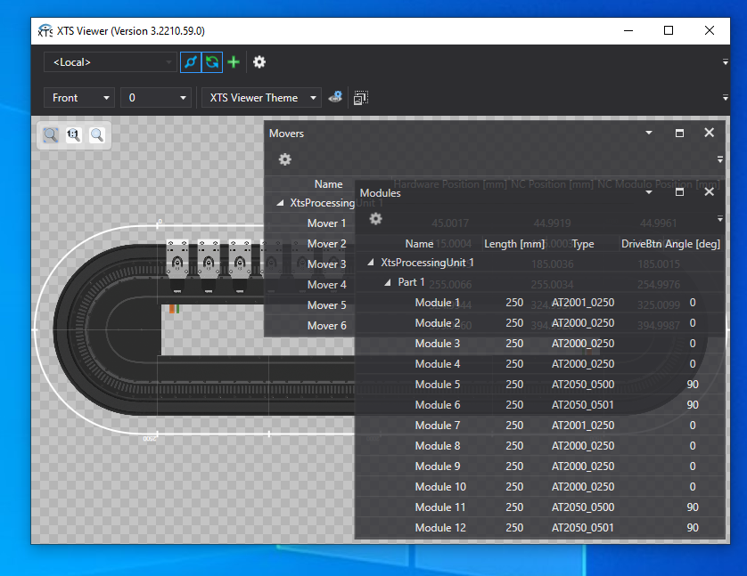This screenshot has height=576, width=747.
Task: Open top toolbar overflow arrow
Action: [x=725, y=62]
